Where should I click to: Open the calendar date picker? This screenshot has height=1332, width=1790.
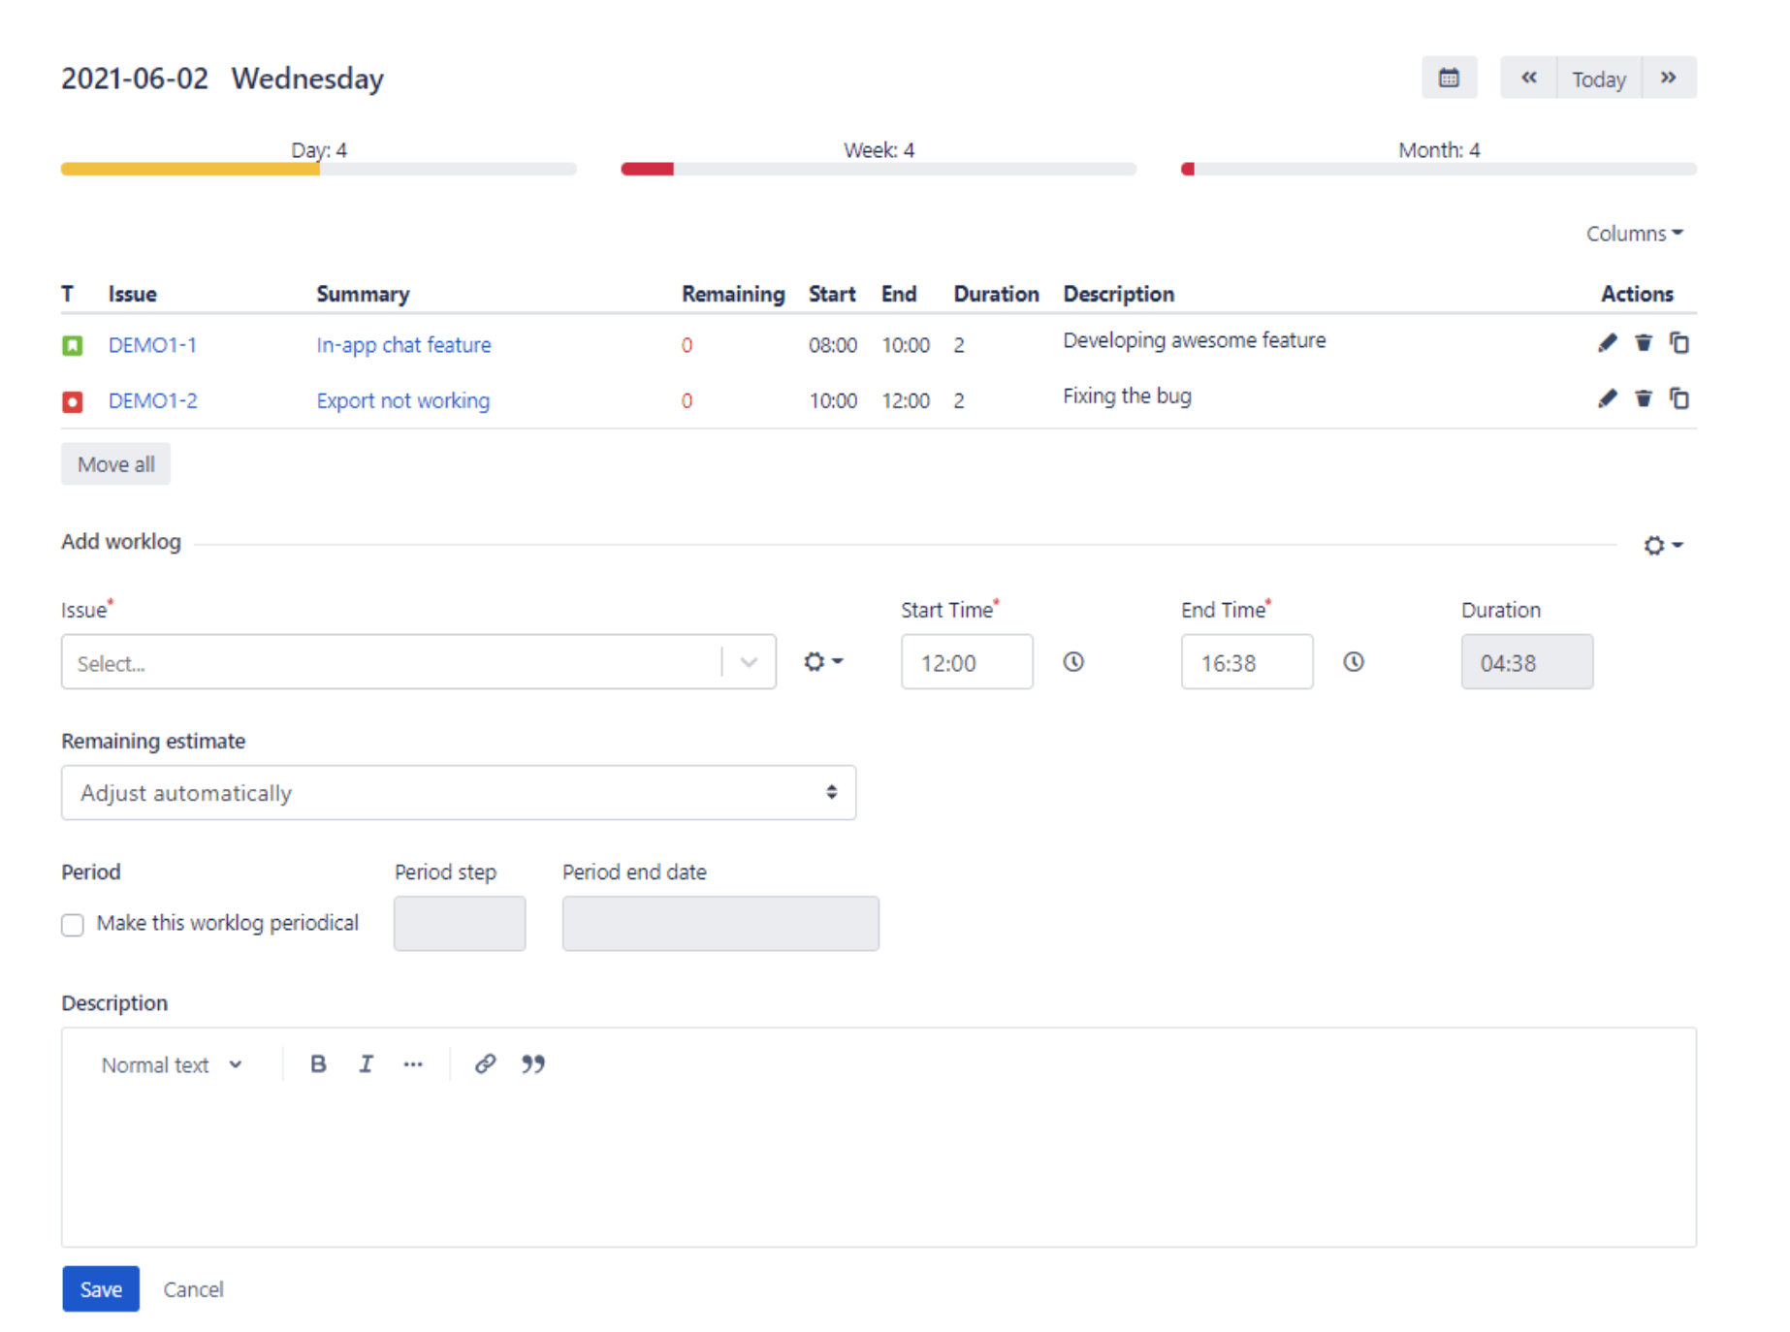(x=1450, y=78)
